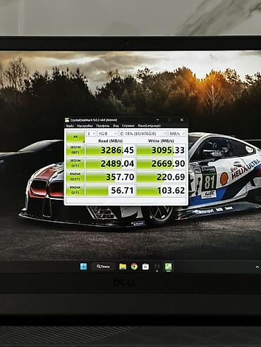
Task: Click the 3286.45 read result
Action: pyautogui.click(x=110, y=150)
